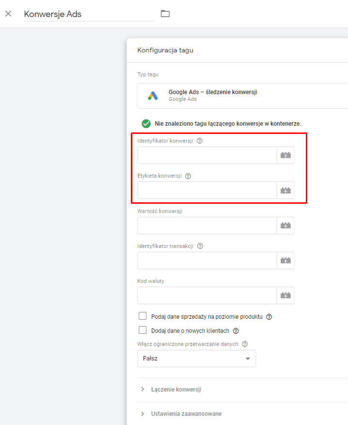Insert variable for Kod waluty field

coord(285,295)
